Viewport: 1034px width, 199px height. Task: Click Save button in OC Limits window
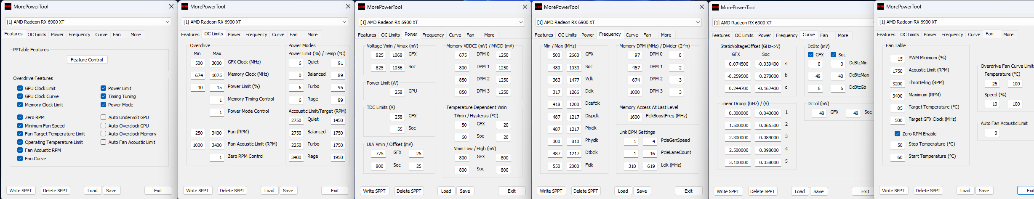coord(288,191)
